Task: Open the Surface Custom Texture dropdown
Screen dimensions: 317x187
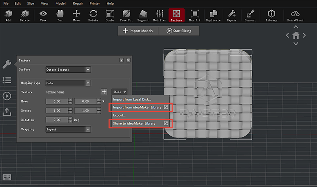Action: pos(68,70)
